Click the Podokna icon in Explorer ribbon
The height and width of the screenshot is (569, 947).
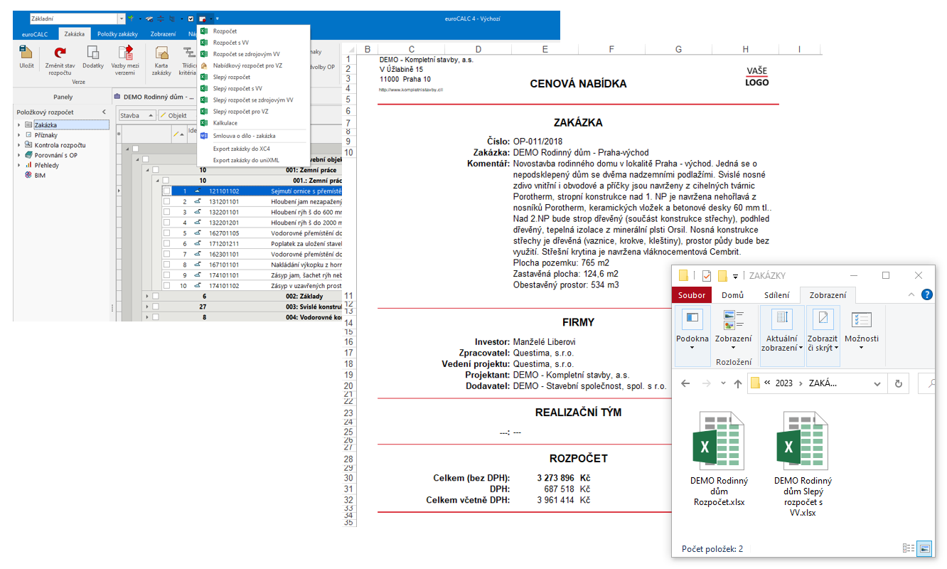tap(692, 319)
